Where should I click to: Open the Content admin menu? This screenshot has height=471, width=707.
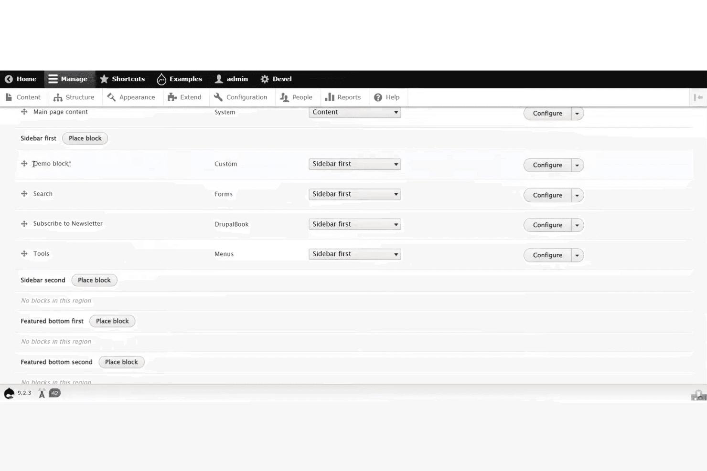pos(23,97)
